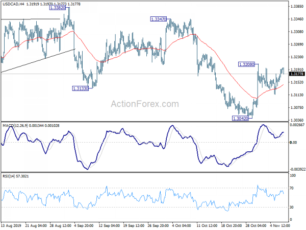
Task: Click the 26 Sep 20:00 time label
Action: tap(158, 226)
